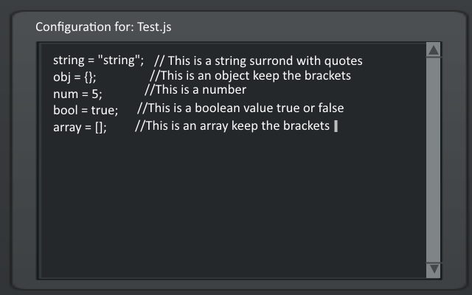Image resolution: width=472 pixels, height=295 pixels.
Task: Click the number 5 value
Action: coord(95,94)
